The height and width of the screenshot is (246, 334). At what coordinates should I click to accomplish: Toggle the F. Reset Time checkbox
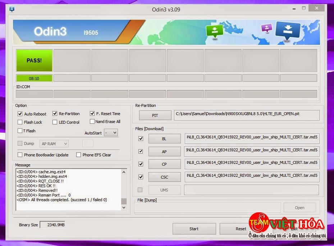click(x=92, y=114)
